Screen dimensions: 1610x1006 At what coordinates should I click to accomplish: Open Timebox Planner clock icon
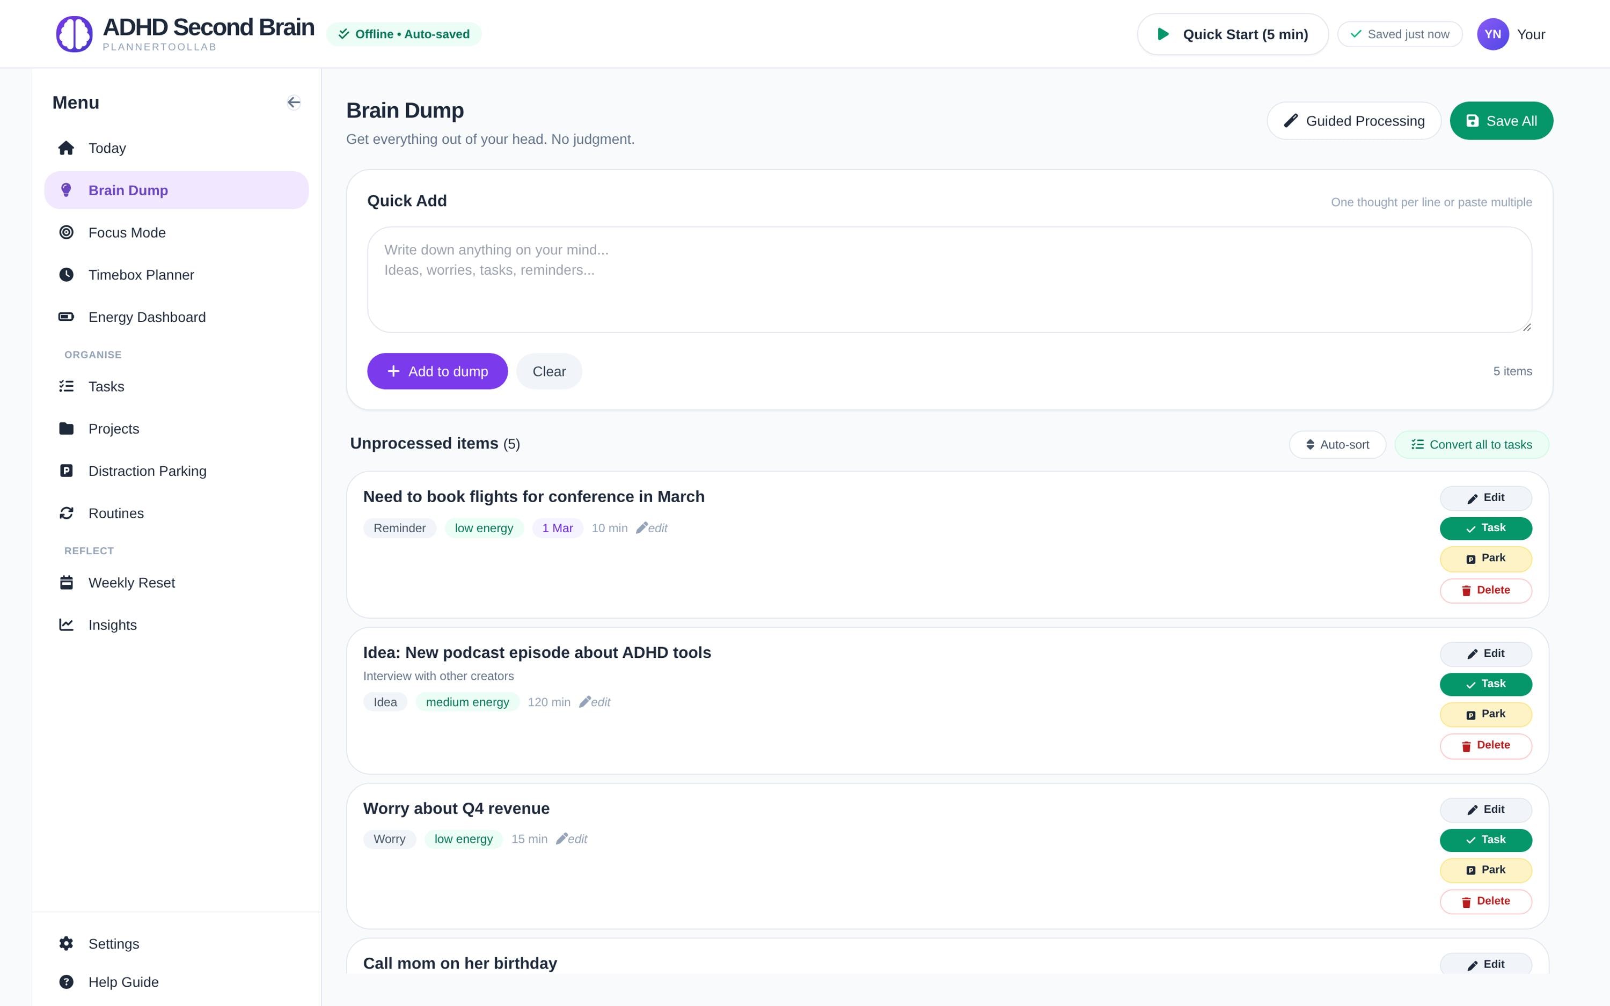click(x=67, y=275)
